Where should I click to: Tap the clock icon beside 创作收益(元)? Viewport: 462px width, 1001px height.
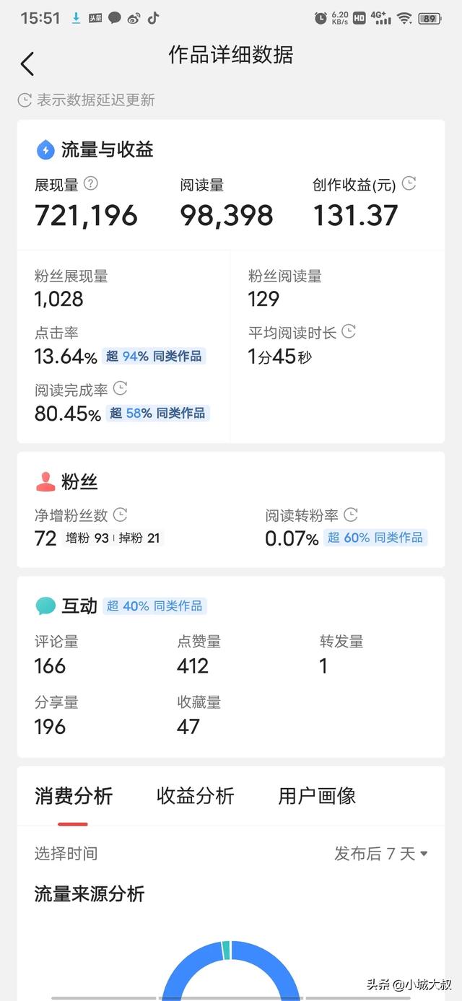409,183
